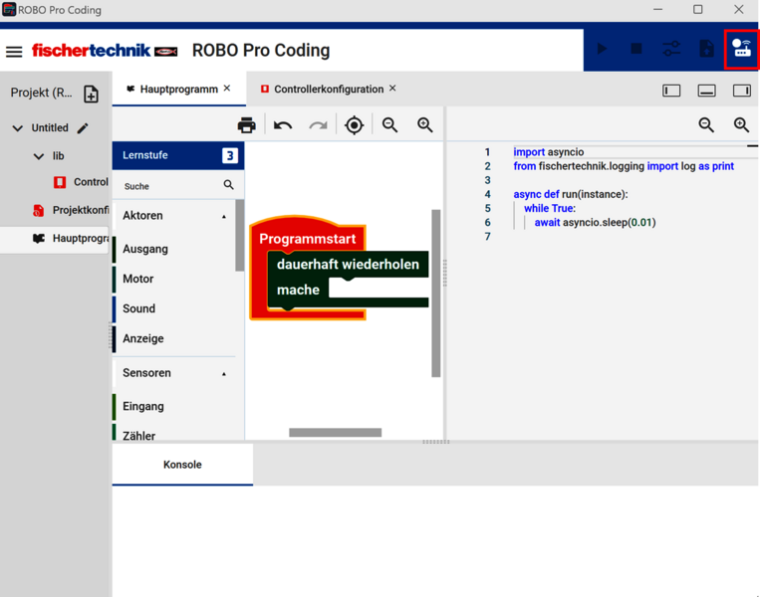
Task: Open the hamburger main menu
Action: coord(14,52)
